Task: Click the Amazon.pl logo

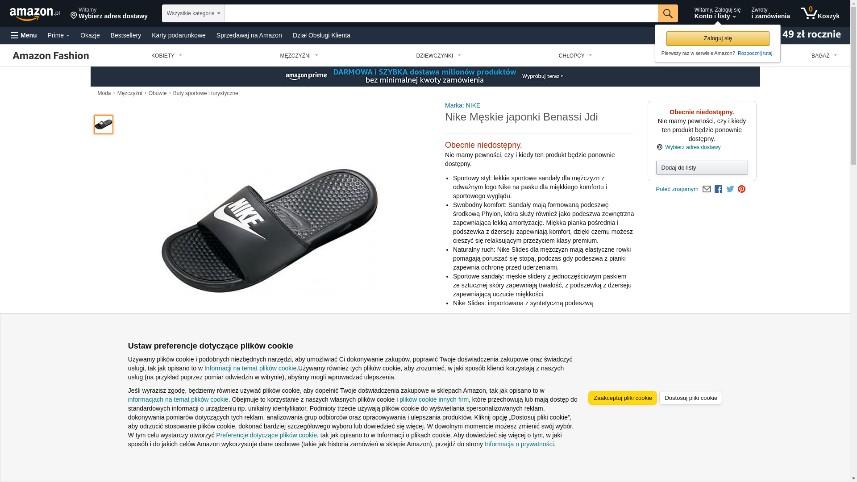Action: pyautogui.click(x=35, y=13)
